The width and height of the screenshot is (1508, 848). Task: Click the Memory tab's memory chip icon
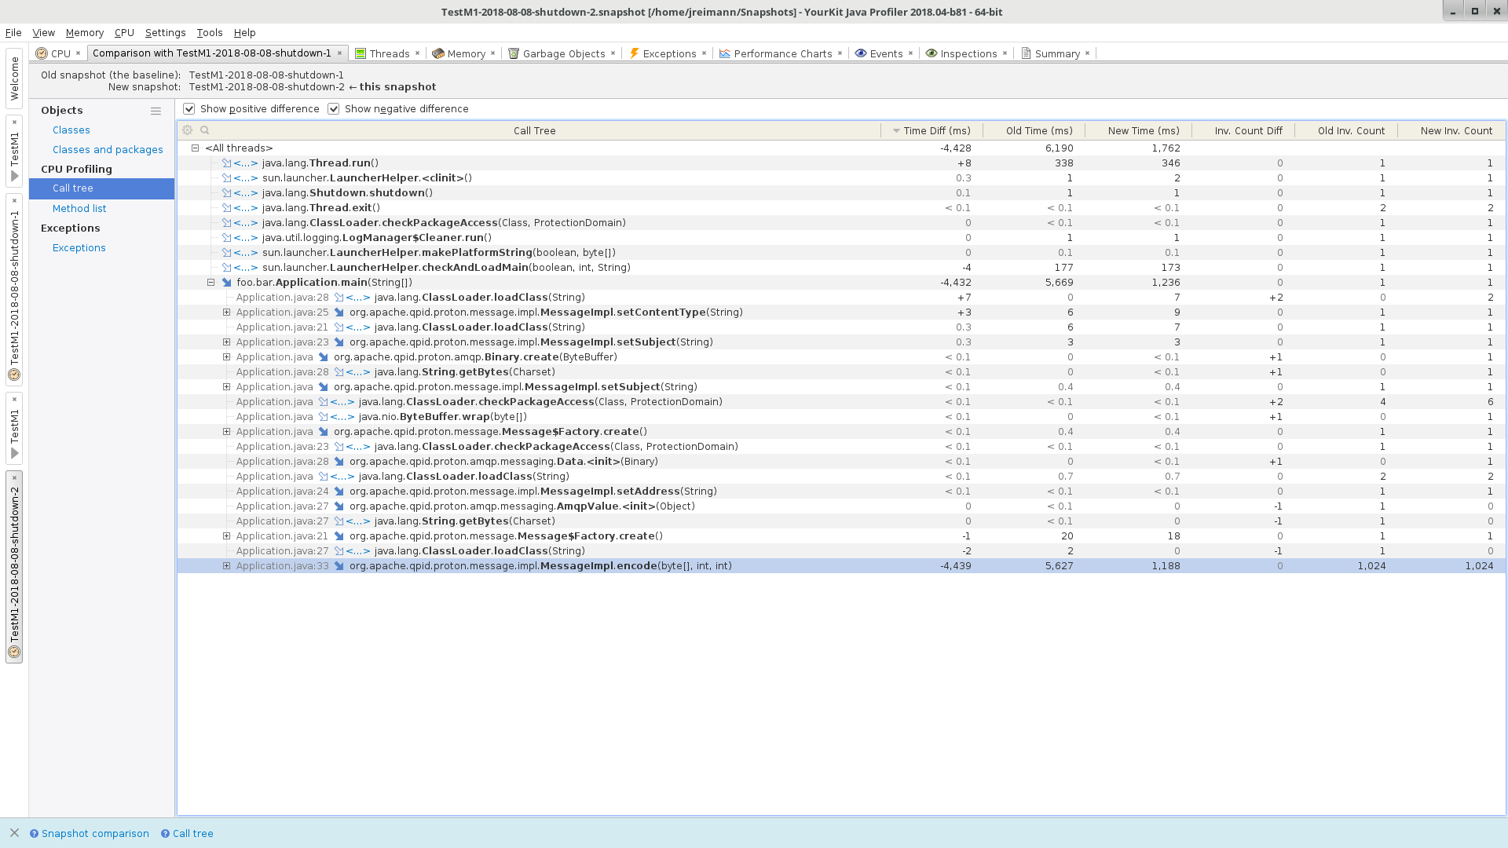(x=438, y=53)
